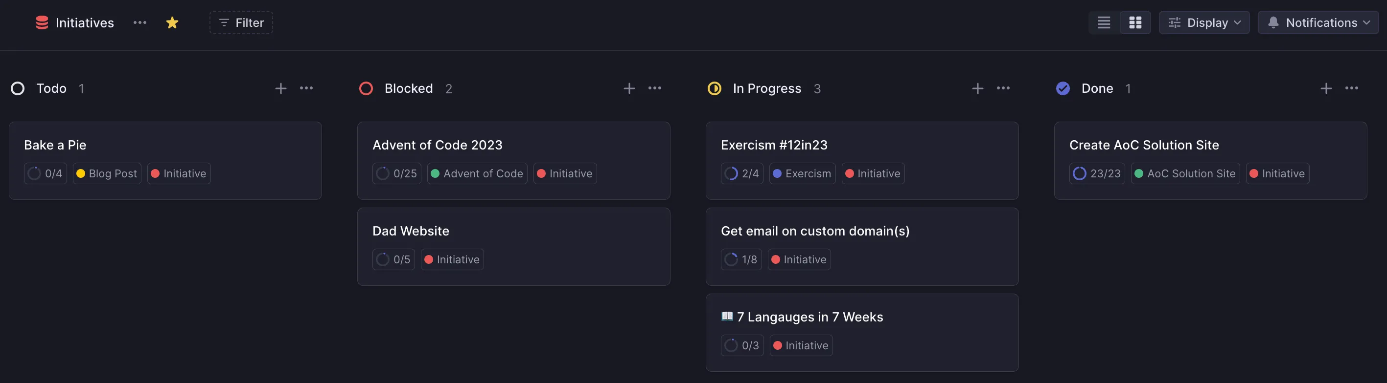Open the Filter menu
The height and width of the screenshot is (383, 1387).
tap(241, 22)
